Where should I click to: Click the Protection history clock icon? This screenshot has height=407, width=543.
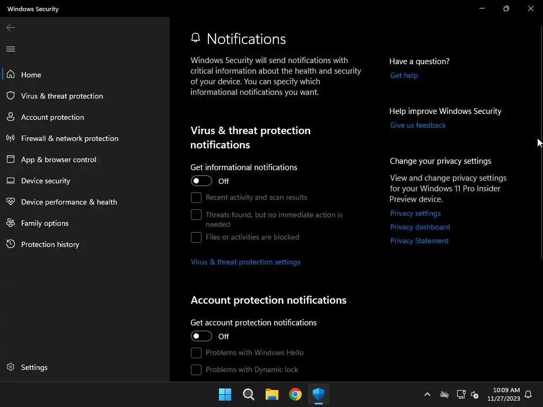point(11,244)
